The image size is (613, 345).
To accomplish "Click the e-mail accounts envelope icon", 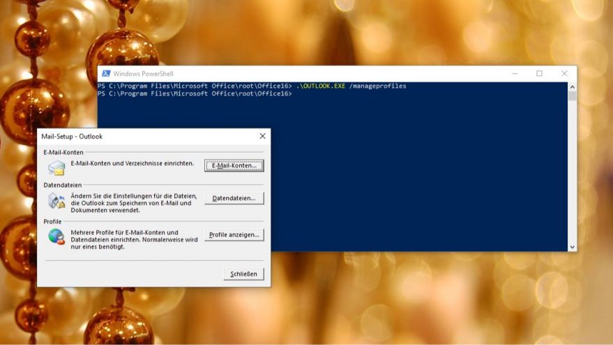I will click(56, 167).
